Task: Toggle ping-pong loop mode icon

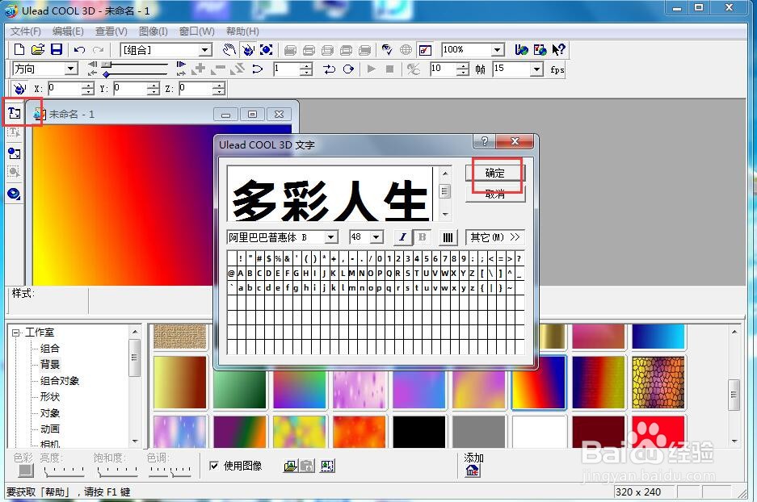Action: [x=330, y=69]
